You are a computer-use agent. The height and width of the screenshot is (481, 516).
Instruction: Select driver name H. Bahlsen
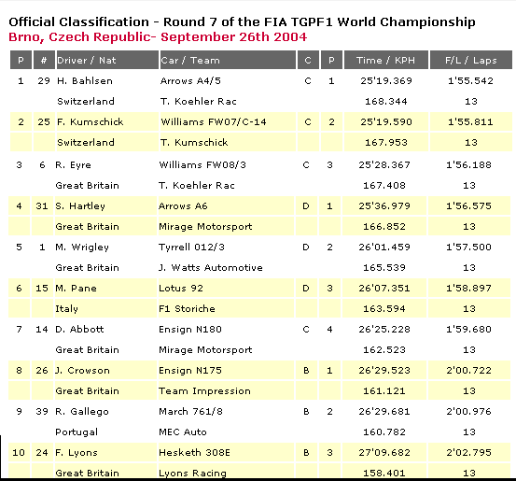85,81
